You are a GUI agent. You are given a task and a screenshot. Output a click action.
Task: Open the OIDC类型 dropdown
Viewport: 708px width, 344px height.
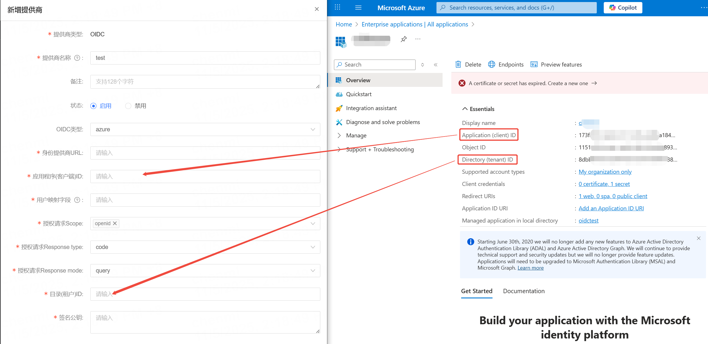point(313,129)
